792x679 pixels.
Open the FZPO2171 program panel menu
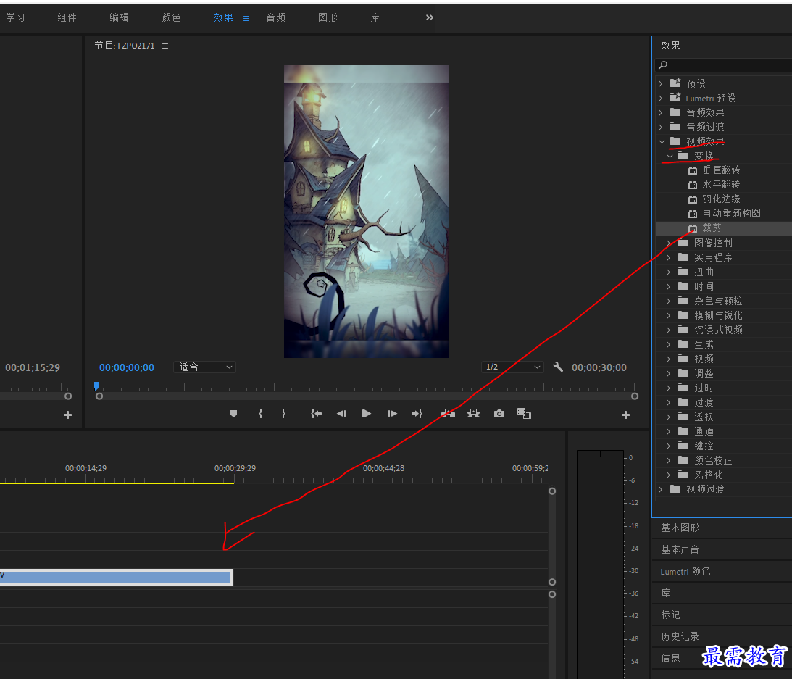tap(165, 46)
